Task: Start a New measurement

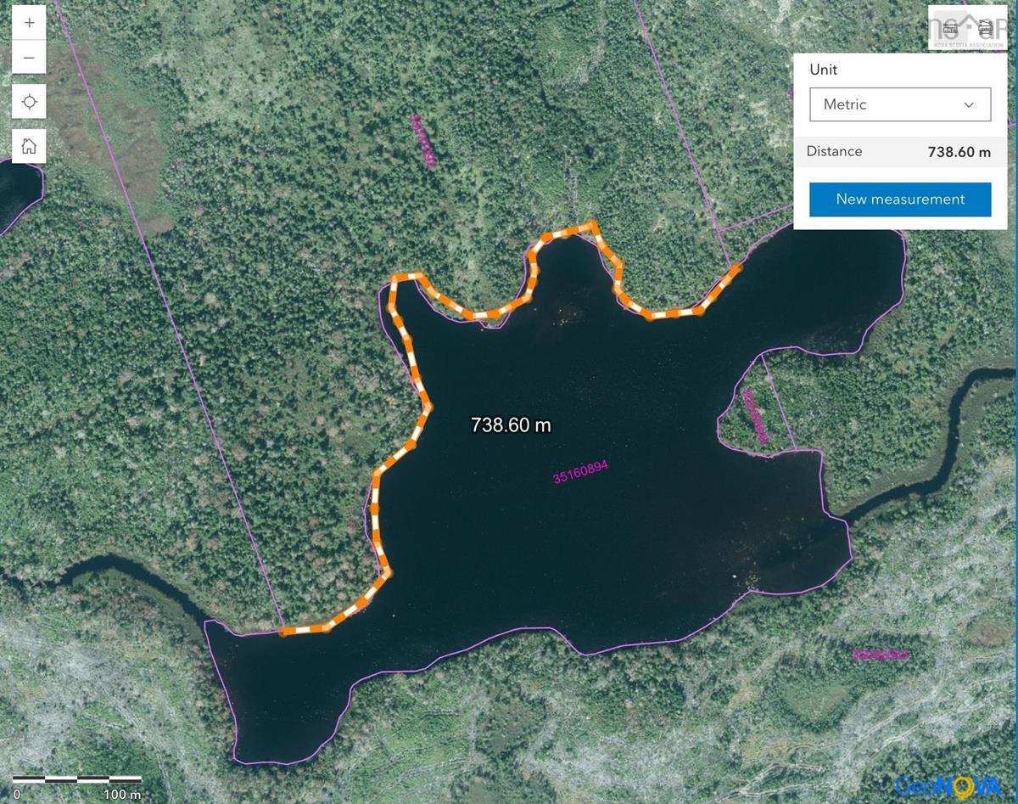Action: point(900,199)
